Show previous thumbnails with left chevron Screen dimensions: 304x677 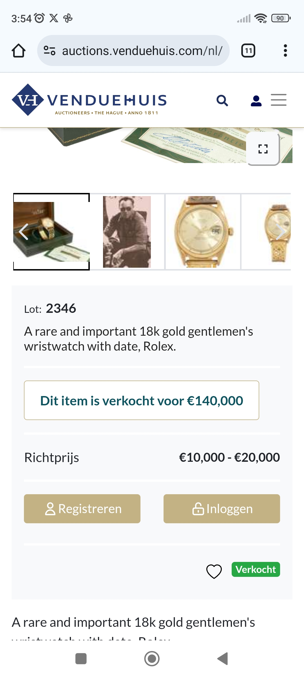[24, 232]
